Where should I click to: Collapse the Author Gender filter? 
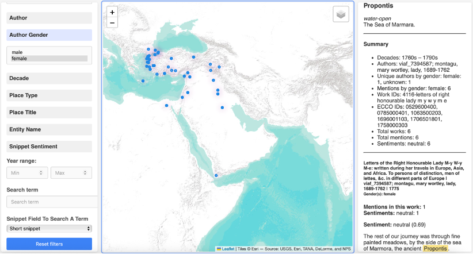pyautogui.click(x=49, y=35)
